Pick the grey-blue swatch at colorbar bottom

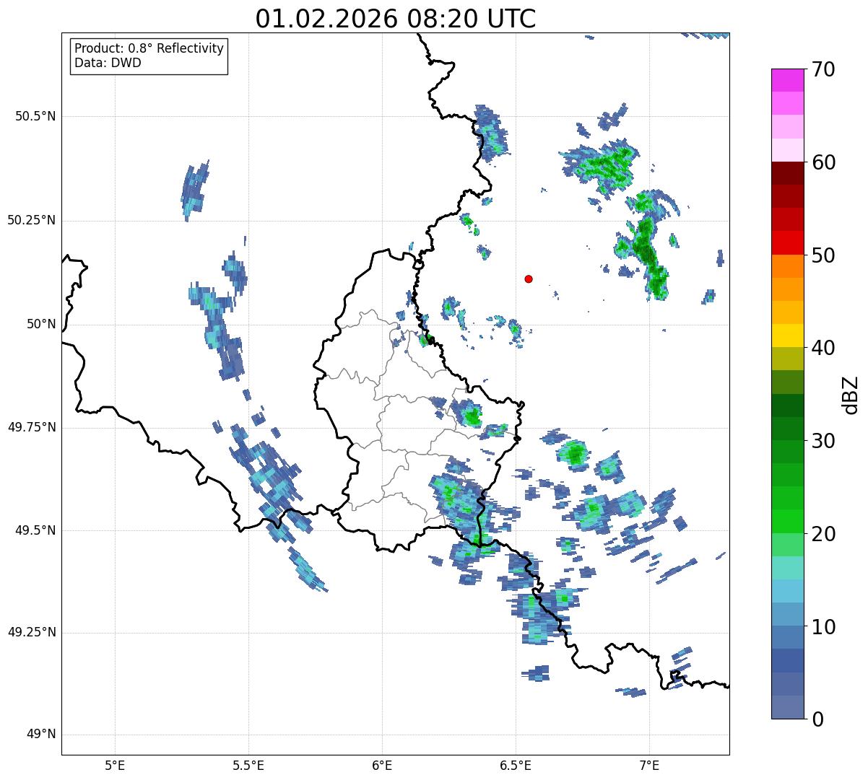[x=788, y=707]
